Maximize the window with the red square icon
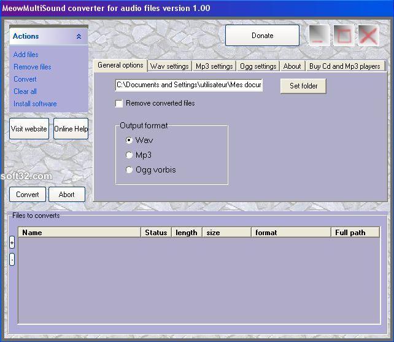Image resolution: width=394 pixels, height=342 pixels. 344,36
